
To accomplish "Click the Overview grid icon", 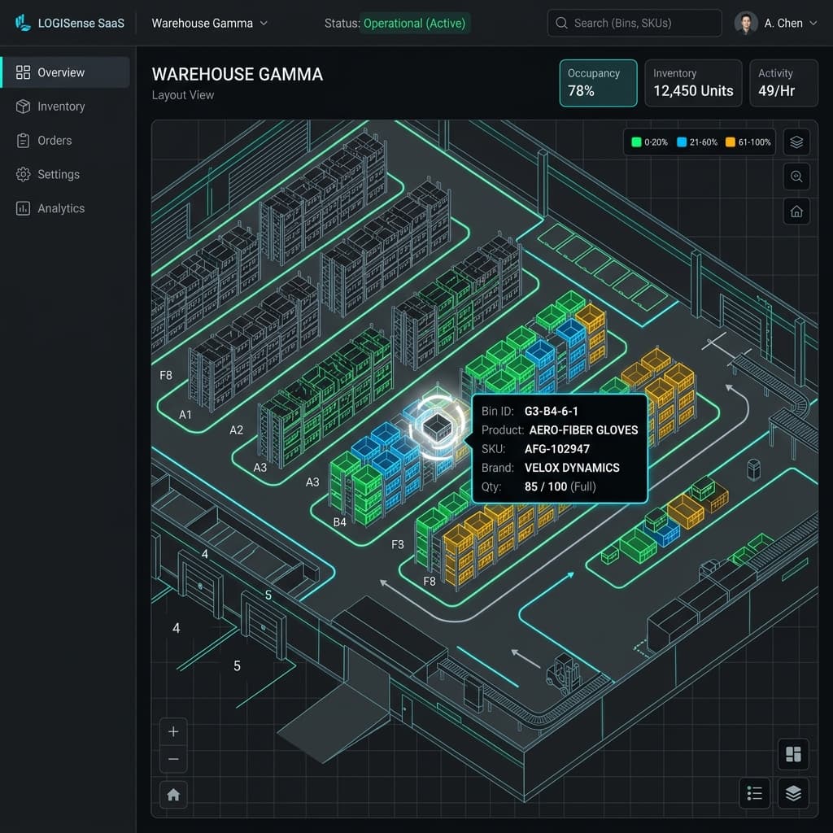I will click(23, 72).
